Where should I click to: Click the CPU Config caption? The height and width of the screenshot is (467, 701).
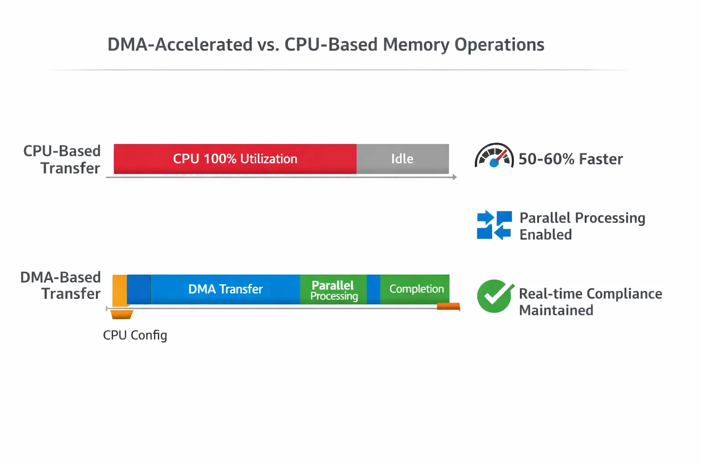135,335
